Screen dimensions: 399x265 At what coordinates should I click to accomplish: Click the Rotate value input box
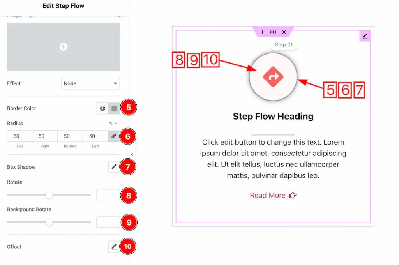tap(108, 194)
